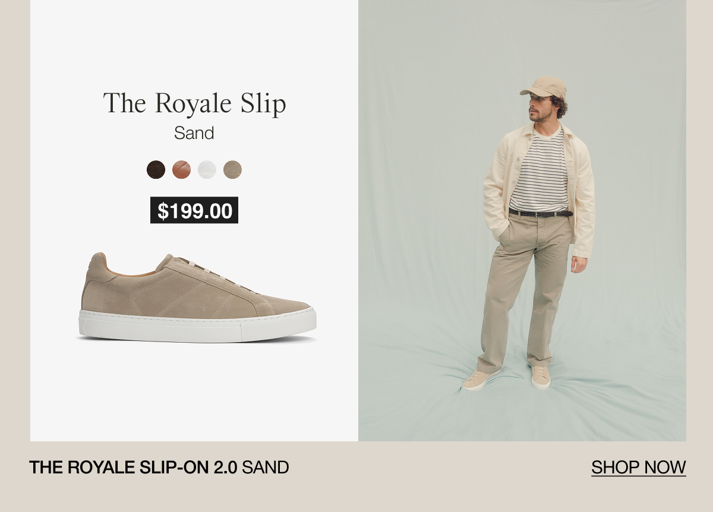This screenshot has height=512, width=713.
Task: Click the white sole of the product sneaker
Action: (197, 325)
